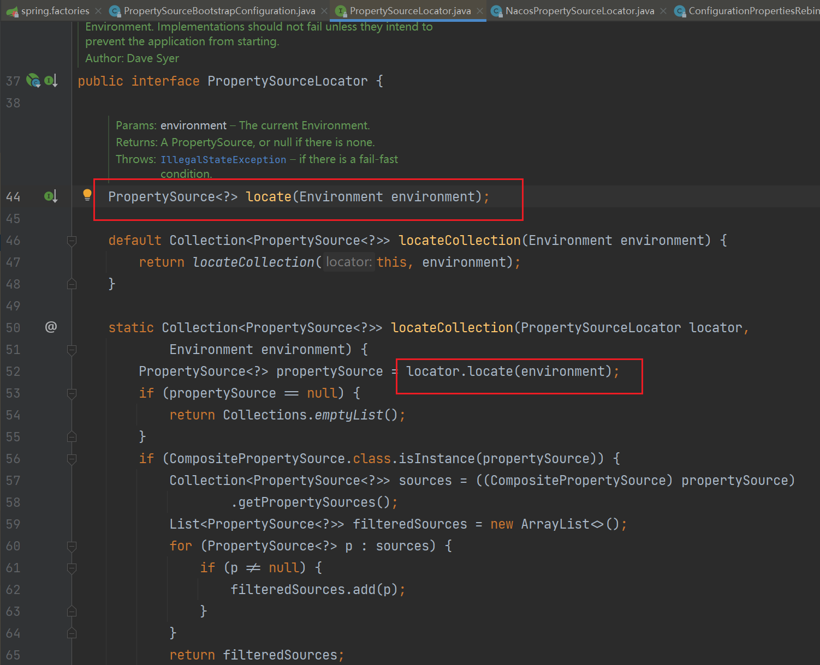Switch to the NacosPropertySourceLocator.java tab
Screen dimensions: 820x665
pos(579,11)
